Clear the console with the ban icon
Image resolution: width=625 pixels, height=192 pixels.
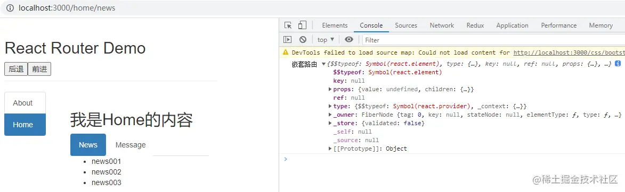[x=303, y=40]
